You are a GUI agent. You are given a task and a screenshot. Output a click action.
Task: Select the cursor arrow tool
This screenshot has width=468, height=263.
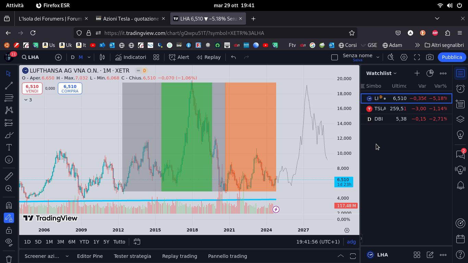click(9, 74)
